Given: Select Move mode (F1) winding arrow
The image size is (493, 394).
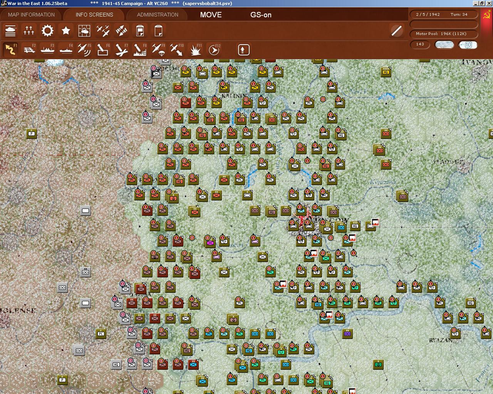Looking at the screenshot, I should (10, 50).
